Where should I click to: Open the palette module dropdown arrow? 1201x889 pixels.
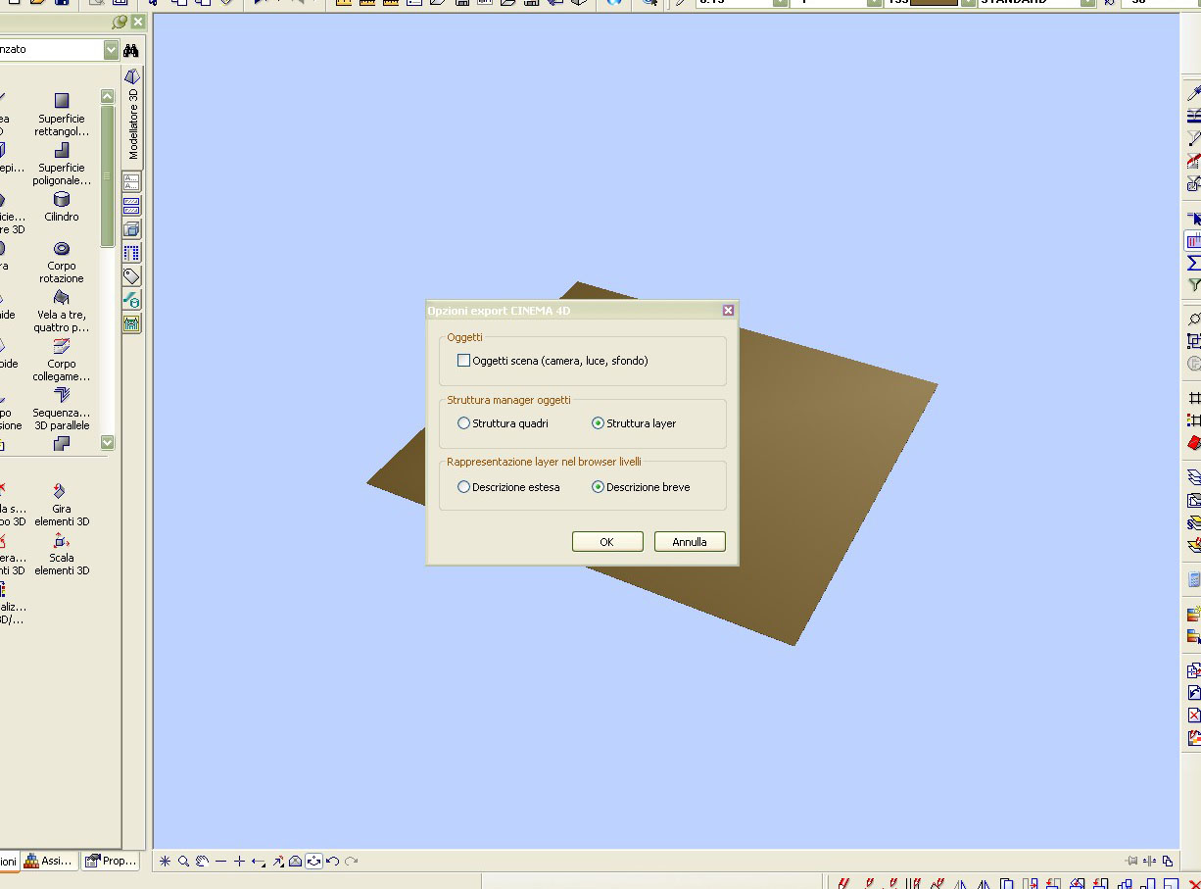111,50
